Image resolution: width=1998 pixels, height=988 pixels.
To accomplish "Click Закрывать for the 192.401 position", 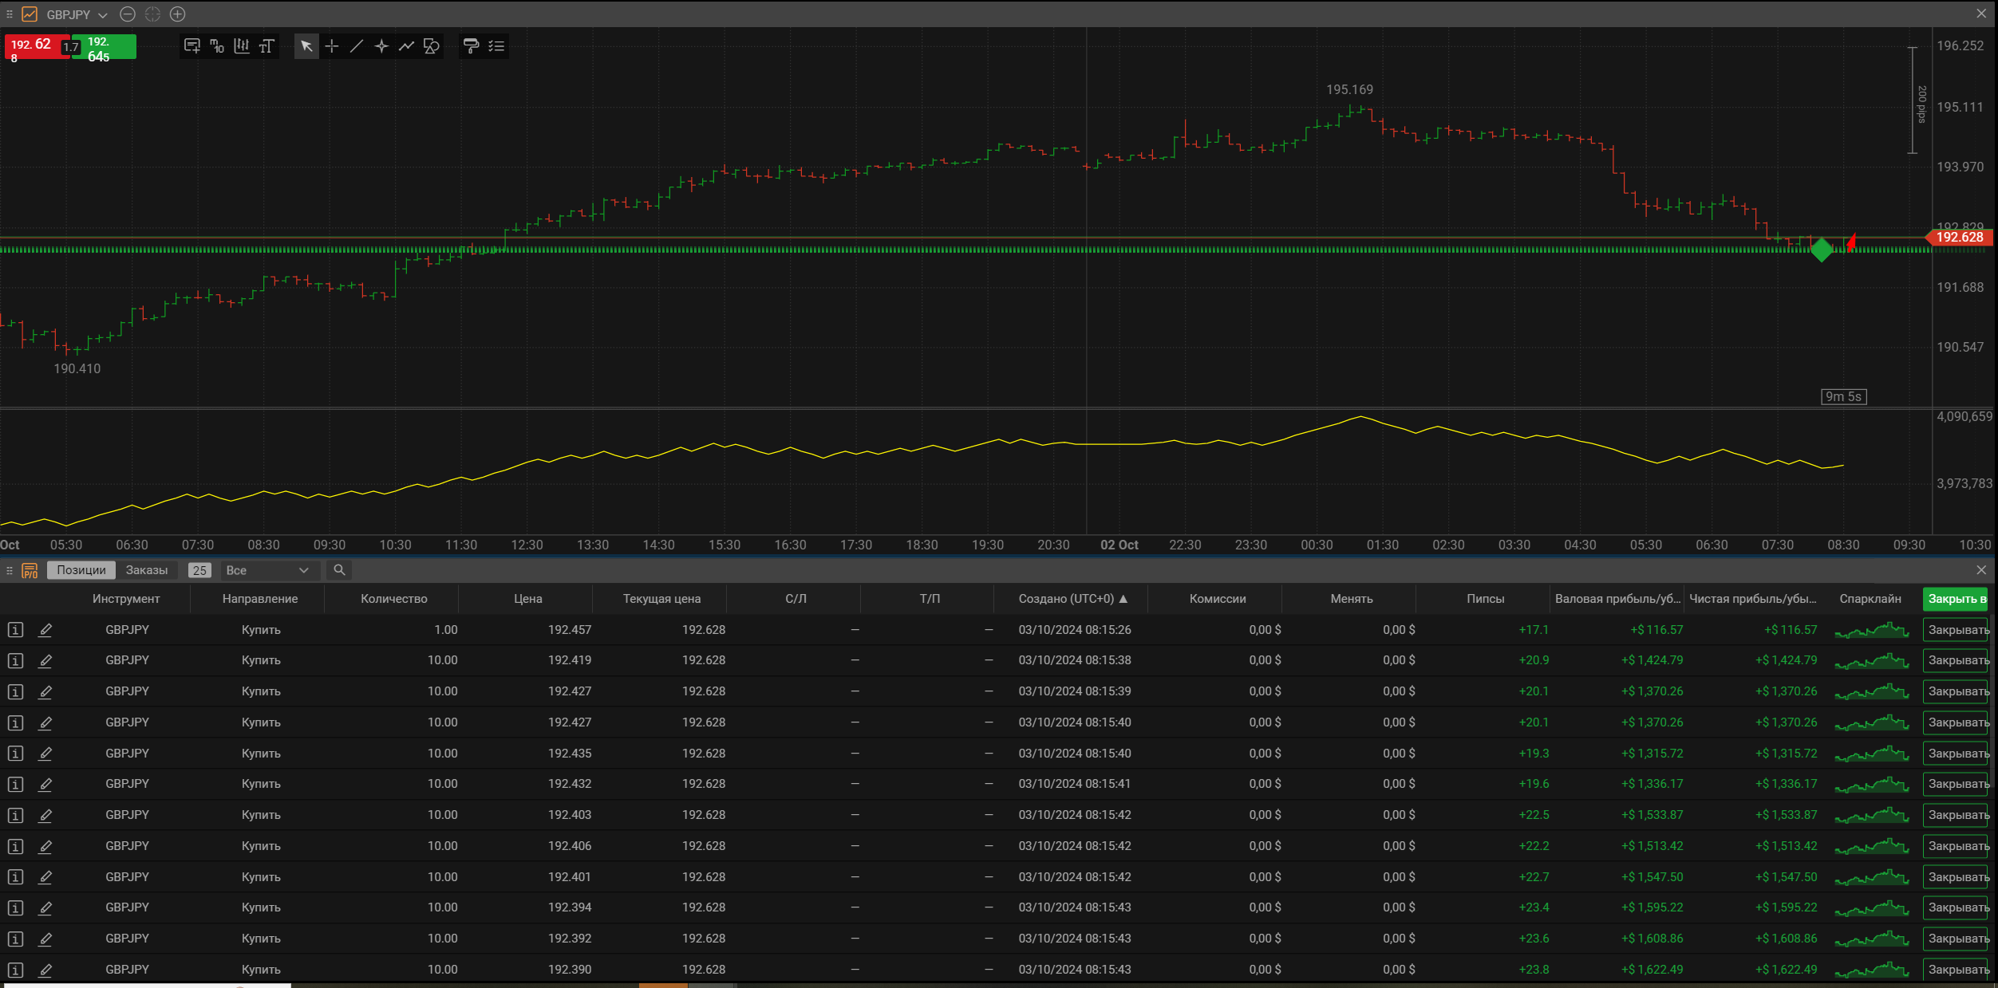I will 1956,877.
